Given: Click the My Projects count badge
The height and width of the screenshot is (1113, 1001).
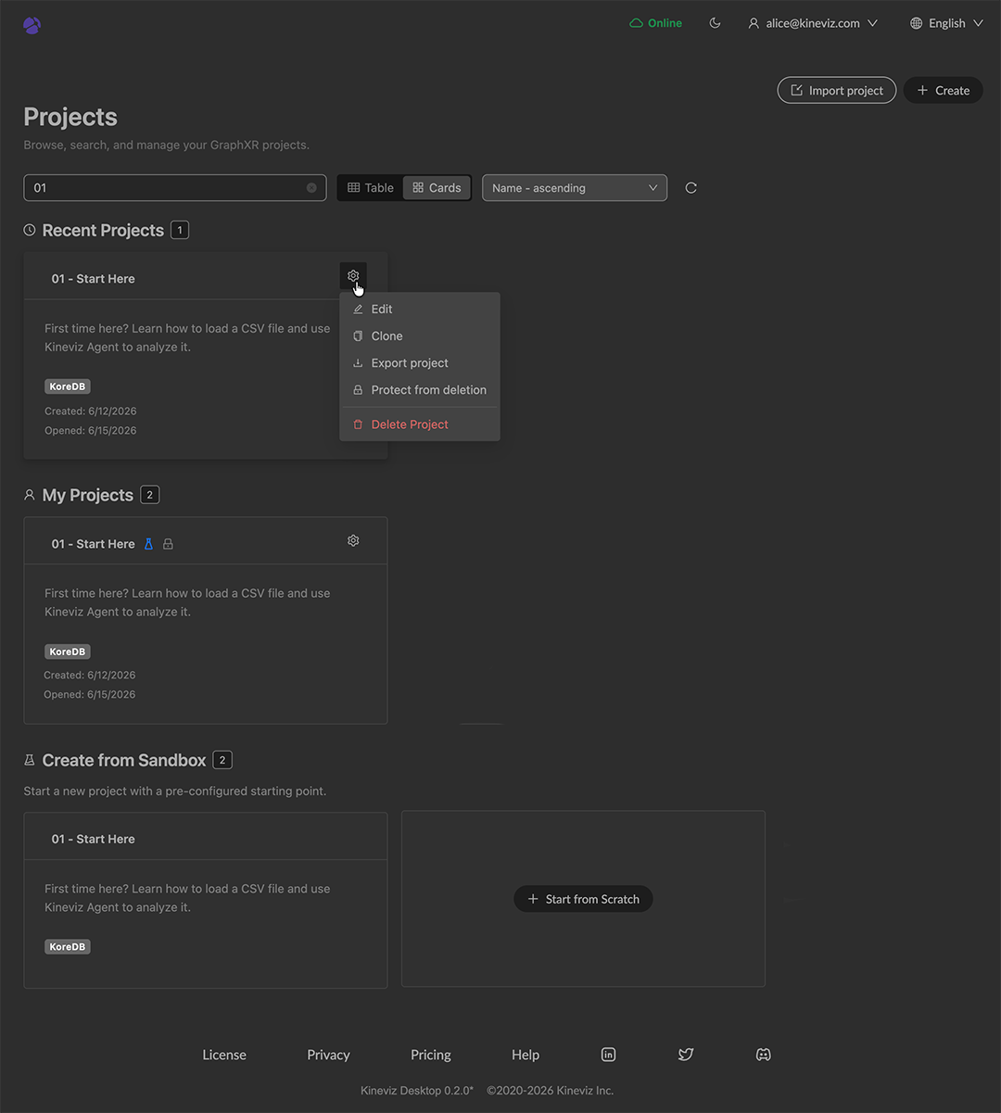Looking at the screenshot, I should (x=149, y=495).
